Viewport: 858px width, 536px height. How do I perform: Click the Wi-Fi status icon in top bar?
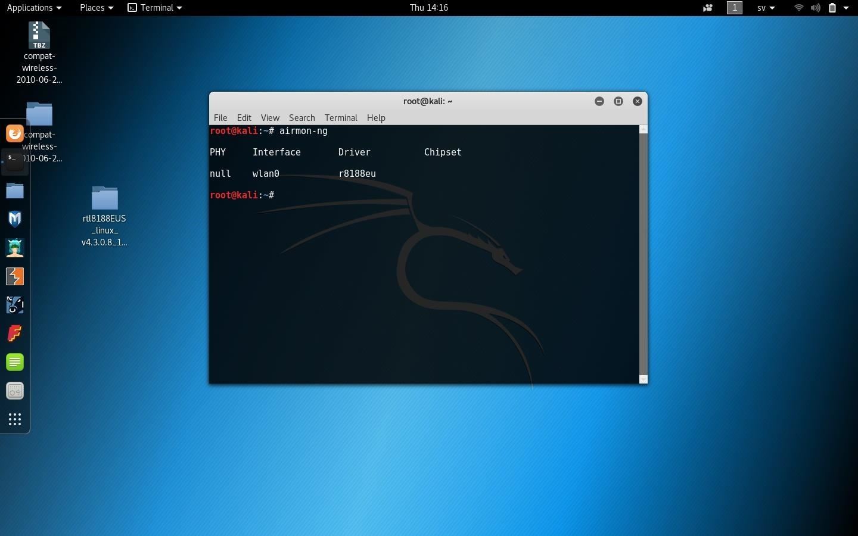tap(799, 8)
